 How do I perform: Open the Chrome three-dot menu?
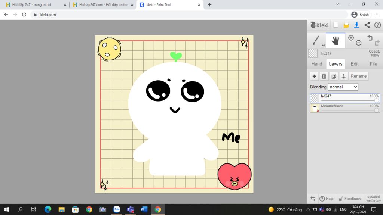tap(377, 15)
